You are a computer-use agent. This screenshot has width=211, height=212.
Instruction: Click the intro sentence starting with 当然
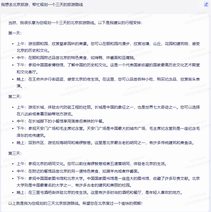[75, 23]
